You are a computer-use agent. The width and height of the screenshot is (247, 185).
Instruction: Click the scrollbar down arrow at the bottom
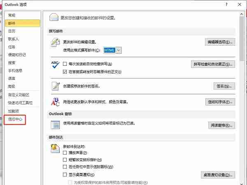coord(242,183)
